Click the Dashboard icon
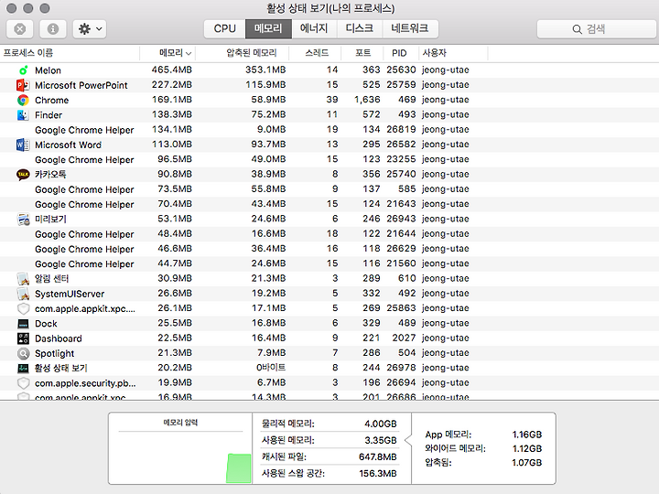659x494 pixels. 23,338
